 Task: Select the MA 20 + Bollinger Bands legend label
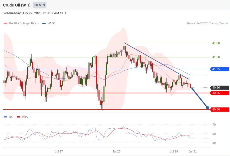[24, 23]
